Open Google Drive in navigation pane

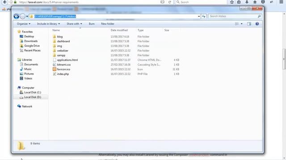point(32,46)
